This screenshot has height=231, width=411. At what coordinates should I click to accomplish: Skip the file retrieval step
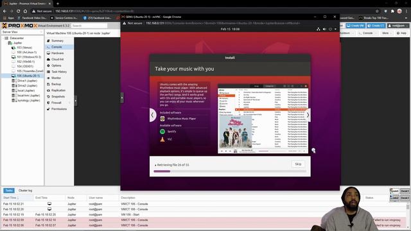coord(298,164)
